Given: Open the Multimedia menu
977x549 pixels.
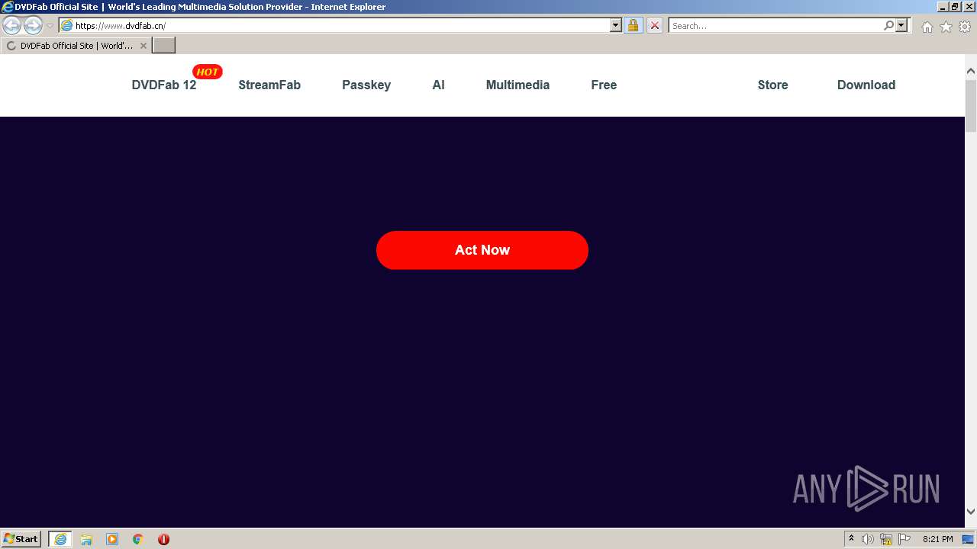Looking at the screenshot, I should tap(518, 85).
